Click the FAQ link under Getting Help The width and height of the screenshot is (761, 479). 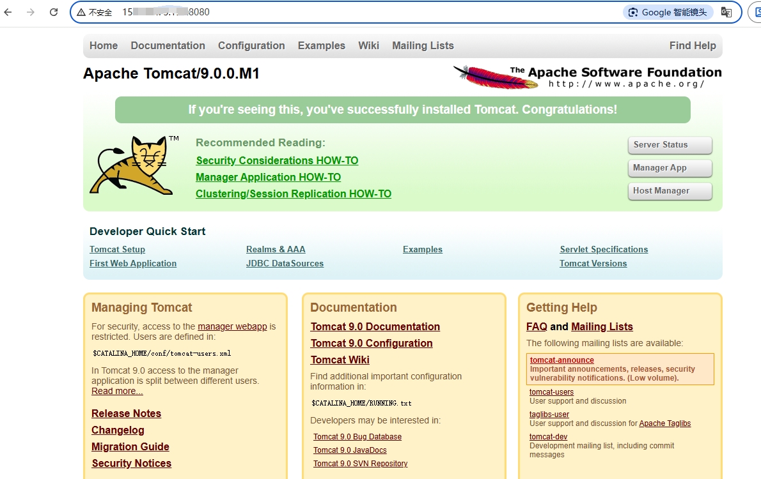click(537, 327)
